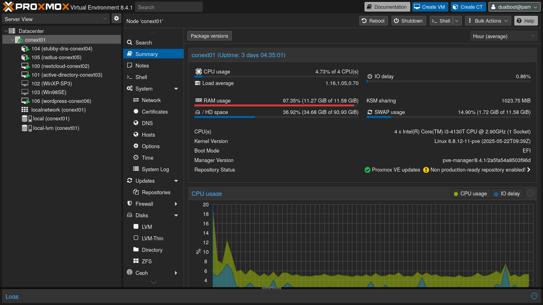This screenshot has width=543, height=305.
Task: Click the Ceph icon
Action: (130, 273)
